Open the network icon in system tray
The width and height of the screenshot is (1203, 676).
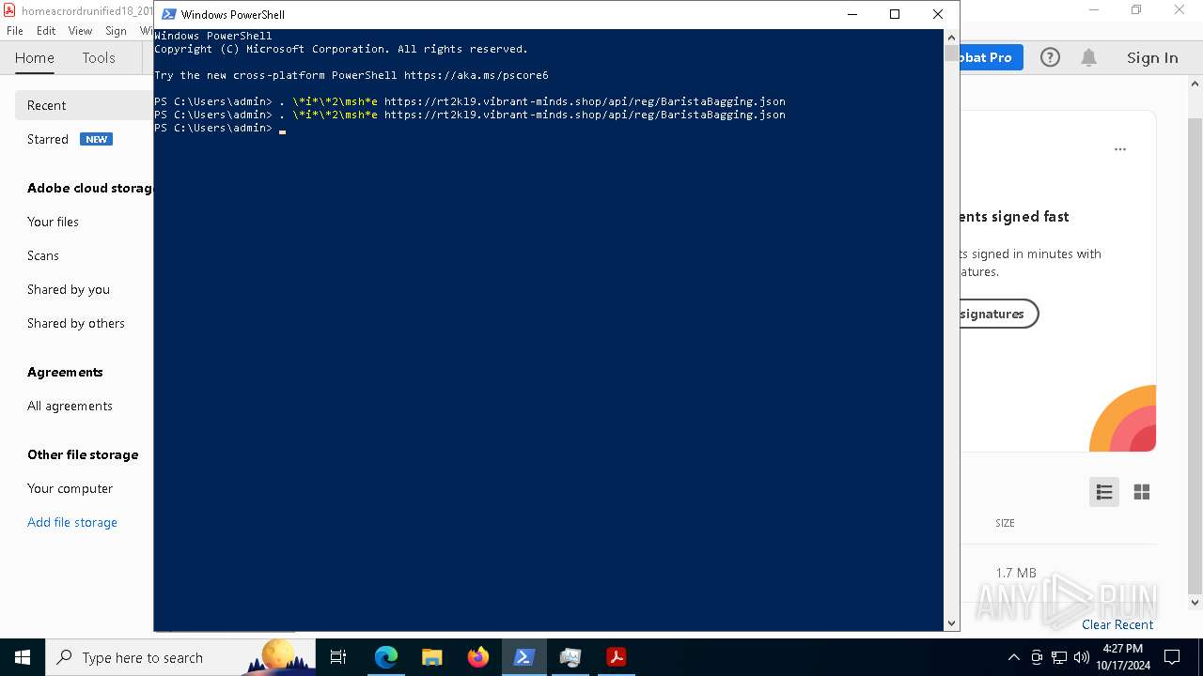coord(1059,657)
